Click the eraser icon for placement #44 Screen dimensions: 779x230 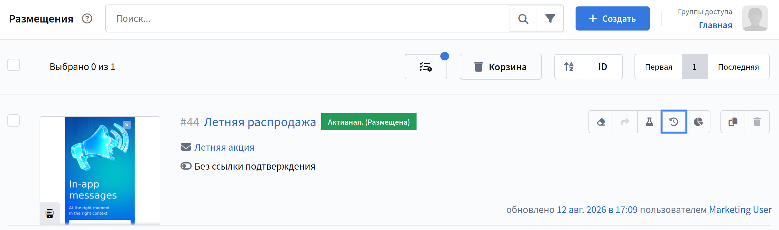point(601,122)
